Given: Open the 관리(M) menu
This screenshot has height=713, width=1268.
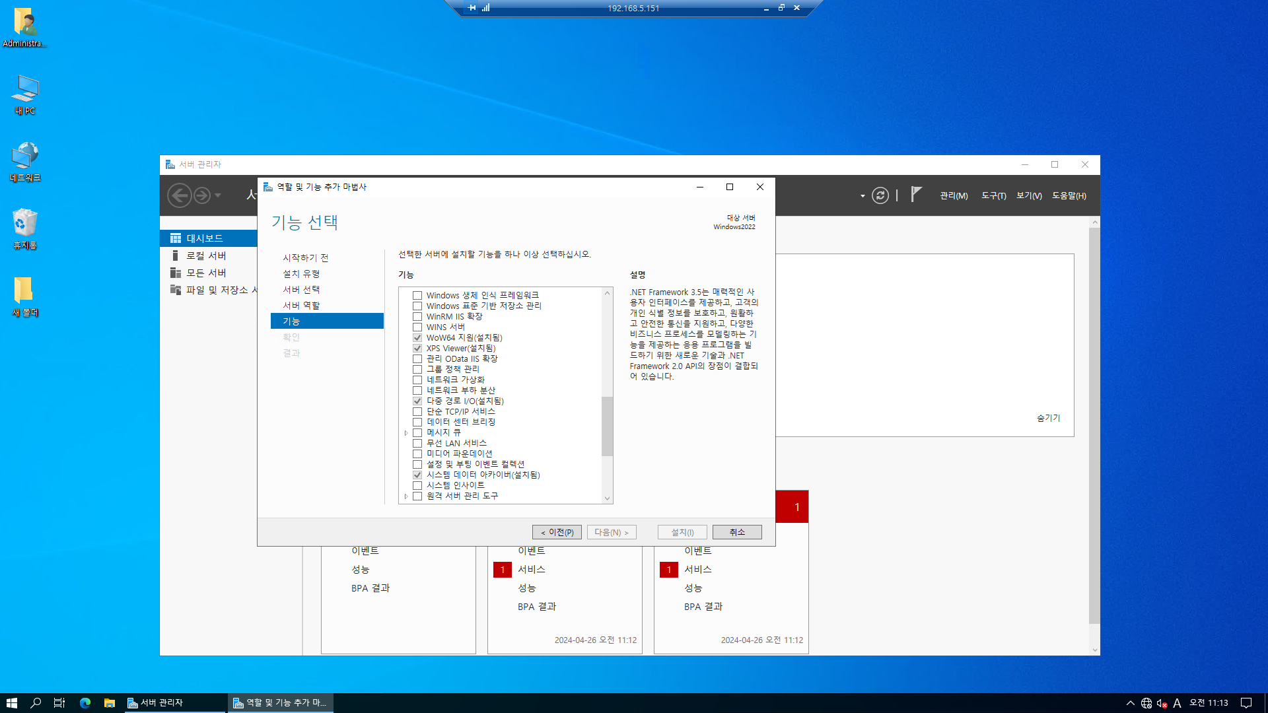Looking at the screenshot, I should pos(954,196).
